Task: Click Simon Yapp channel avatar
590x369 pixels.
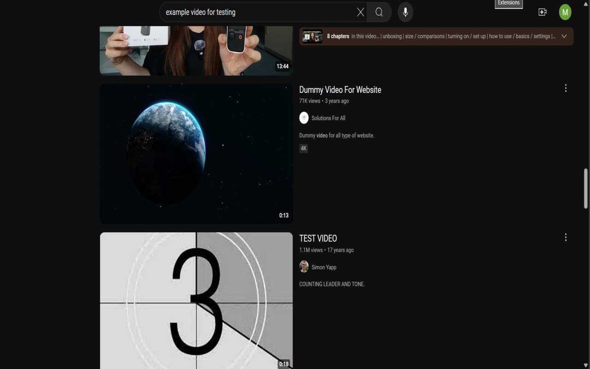Action: coord(304,267)
